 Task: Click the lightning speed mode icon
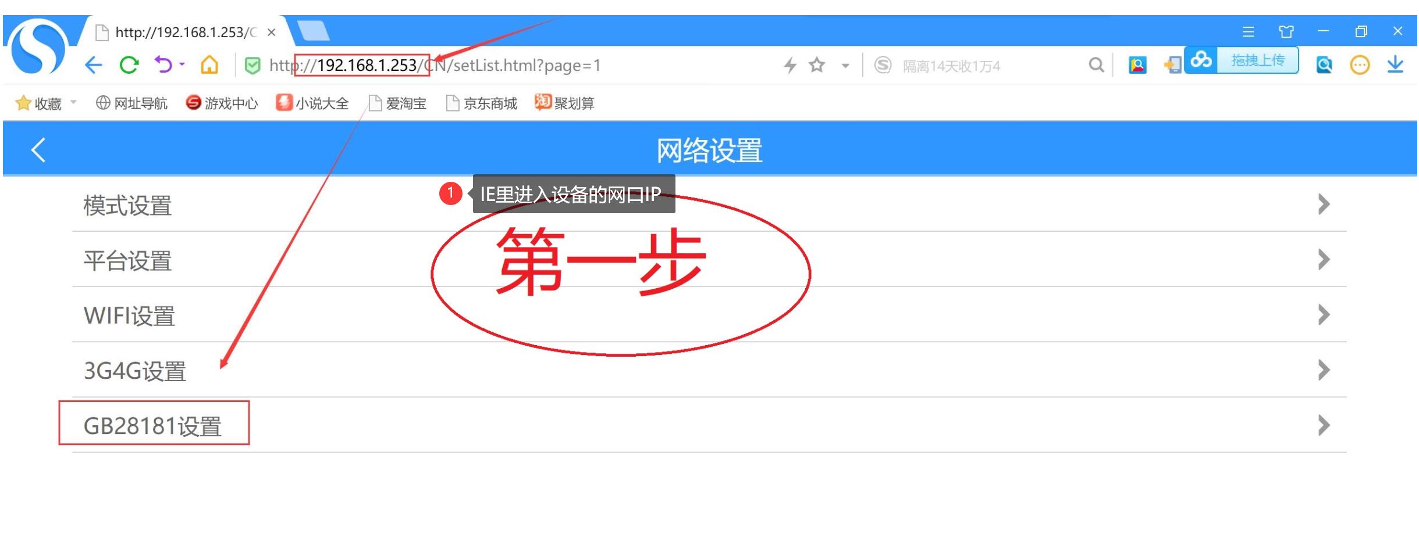789,64
